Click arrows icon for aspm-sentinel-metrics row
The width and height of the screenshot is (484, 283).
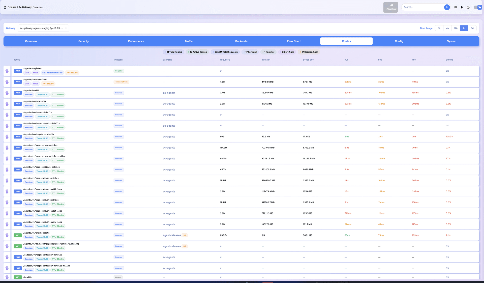7,169
